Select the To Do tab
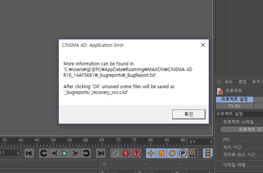 [234, 106]
